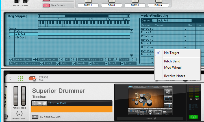Screen dimensions: 204x122
Task: Click the Superior Drummer pitch wheel
Action: pos(16,96)
